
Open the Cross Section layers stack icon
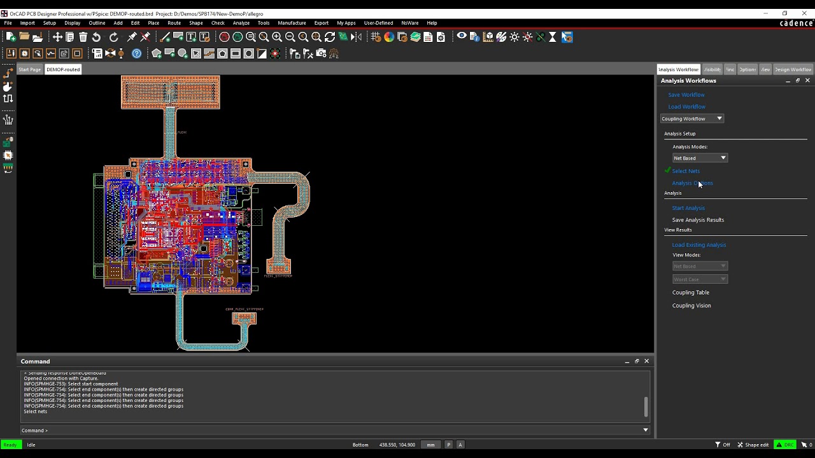pyautogui.click(x=416, y=37)
